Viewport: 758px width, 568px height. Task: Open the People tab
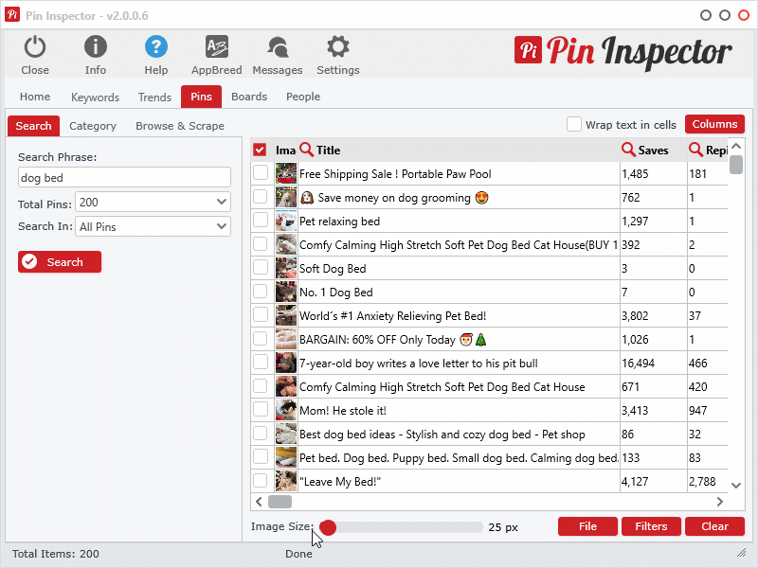(x=303, y=97)
